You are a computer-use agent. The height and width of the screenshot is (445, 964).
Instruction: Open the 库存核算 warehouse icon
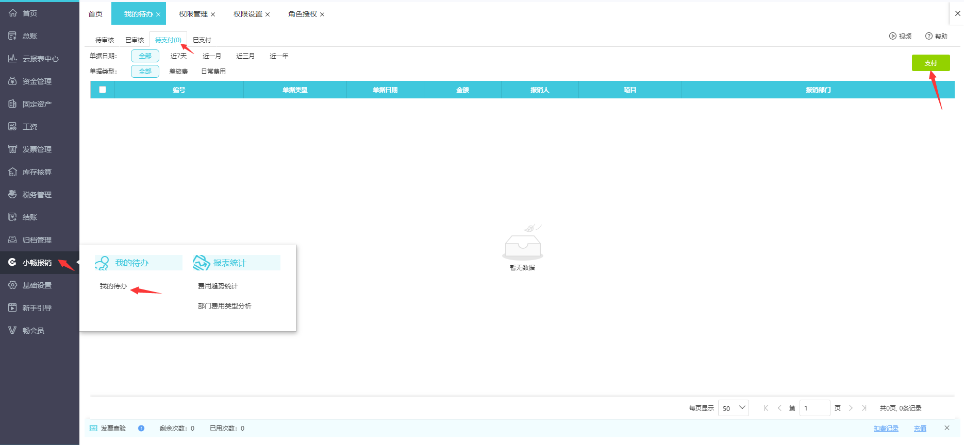click(x=13, y=172)
